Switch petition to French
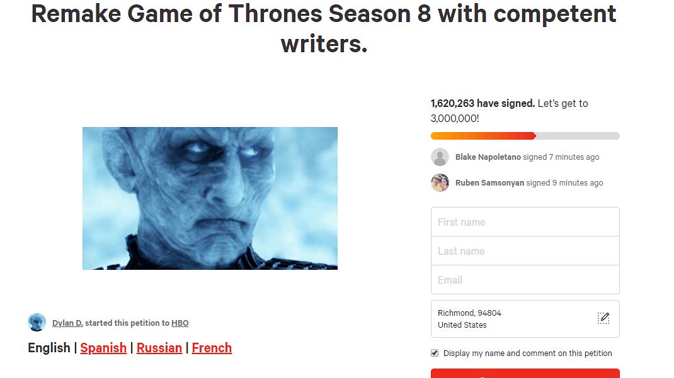The image size is (674, 378). tap(212, 348)
